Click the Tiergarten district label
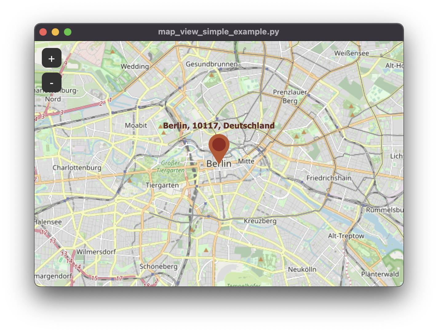Image resolution: width=438 pixels, height=332 pixels. tap(162, 185)
